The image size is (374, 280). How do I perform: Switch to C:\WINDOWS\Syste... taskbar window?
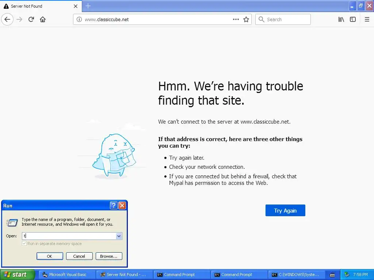296,275
